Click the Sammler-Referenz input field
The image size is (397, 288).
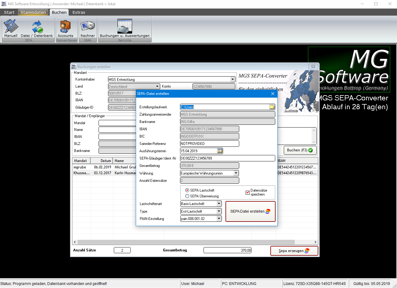click(209, 144)
